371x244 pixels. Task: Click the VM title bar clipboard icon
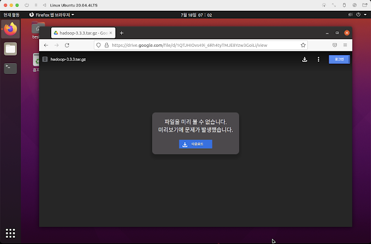[x=344, y=5]
